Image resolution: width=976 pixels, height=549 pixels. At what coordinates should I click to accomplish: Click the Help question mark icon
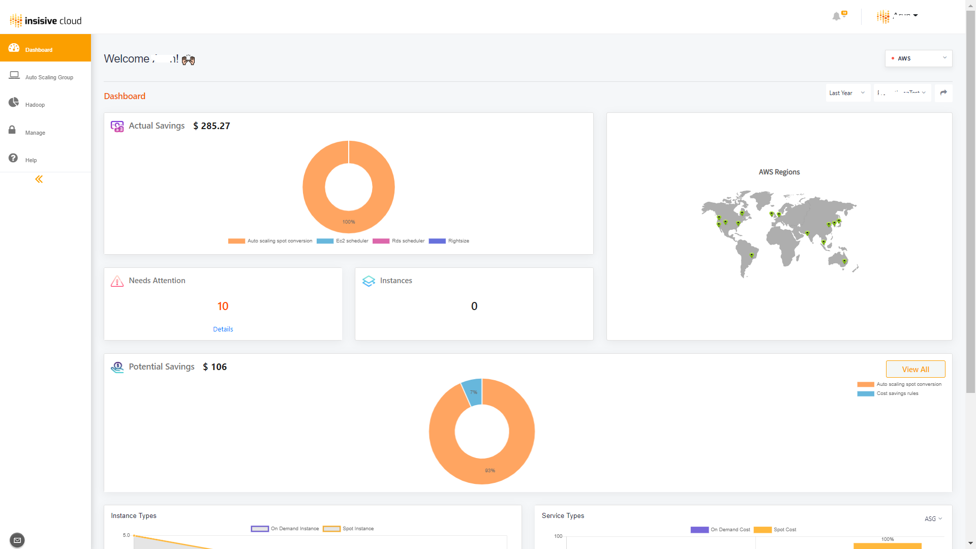click(x=13, y=158)
